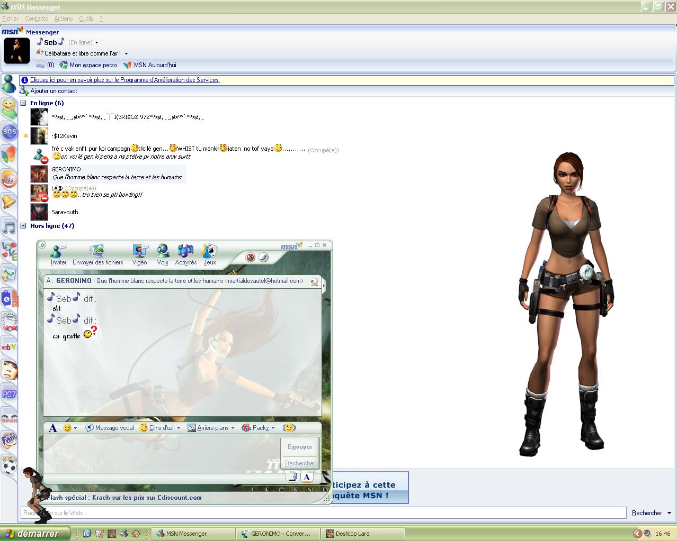Open the speedometer car tab in the sidebar
677x541 pixels.
[9, 321]
